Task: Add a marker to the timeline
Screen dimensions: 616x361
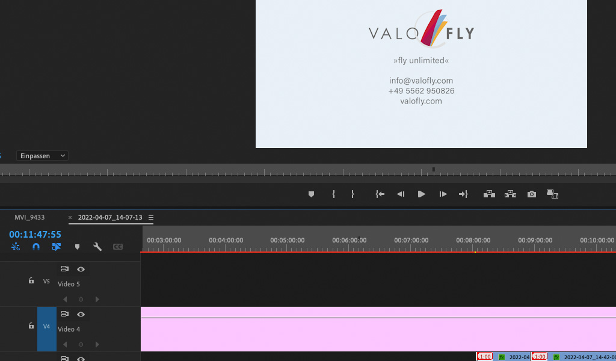Action: (77, 247)
